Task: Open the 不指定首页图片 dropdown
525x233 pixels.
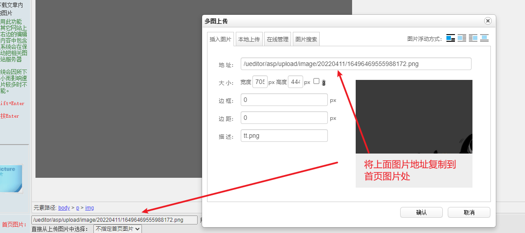Action: pyautogui.click(x=118, y=229)
